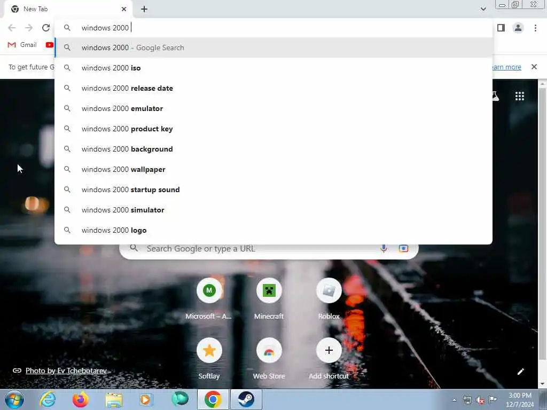Viewport: 547px width, 410px height.
Task: Click the page's vertical scrollbar
Action: pos(543,223)
